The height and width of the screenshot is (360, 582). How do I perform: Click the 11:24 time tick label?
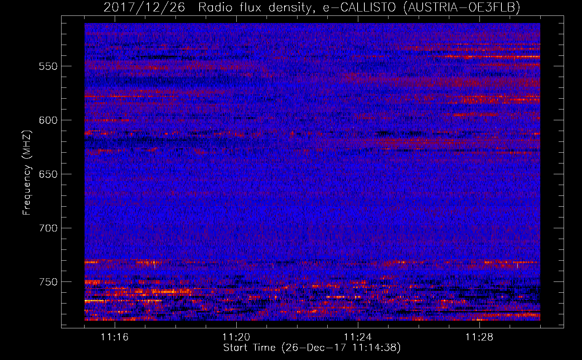click(358, 337)
